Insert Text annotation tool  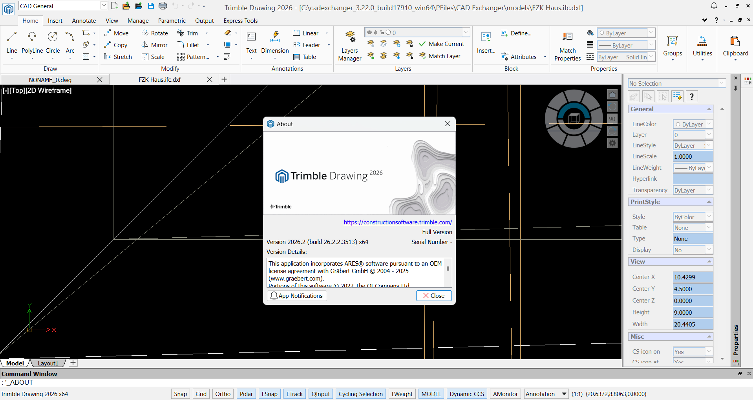click(251, 43)
